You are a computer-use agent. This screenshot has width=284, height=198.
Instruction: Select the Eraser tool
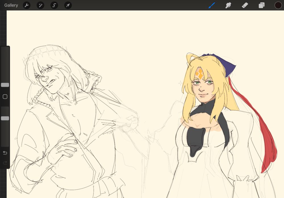click(x=245, y=5)
